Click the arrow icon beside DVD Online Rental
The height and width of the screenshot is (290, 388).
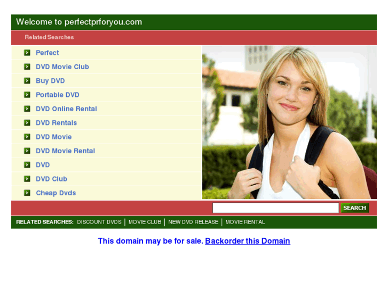(x=27, y=109)
